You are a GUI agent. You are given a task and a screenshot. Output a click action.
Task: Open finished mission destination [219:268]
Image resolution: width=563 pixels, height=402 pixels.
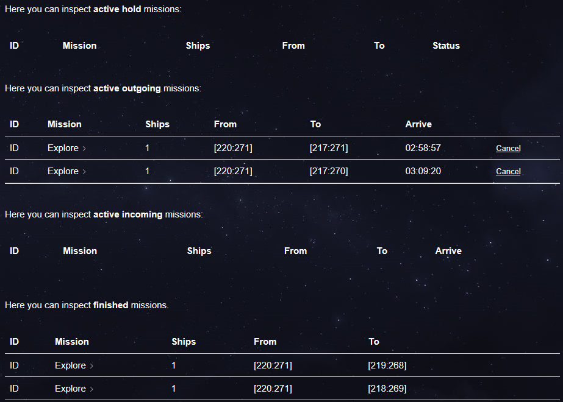pyautogui.click(x=387, y=365)
